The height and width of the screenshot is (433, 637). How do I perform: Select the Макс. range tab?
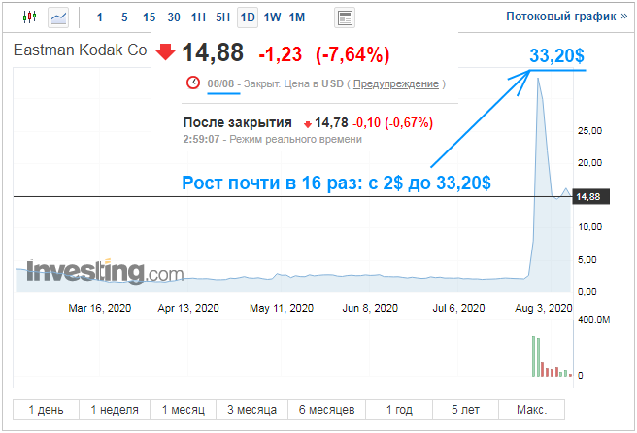531,410
